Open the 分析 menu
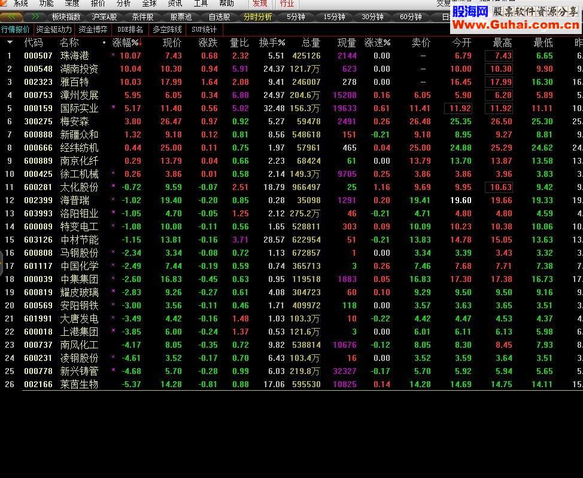 pos(123,4)
